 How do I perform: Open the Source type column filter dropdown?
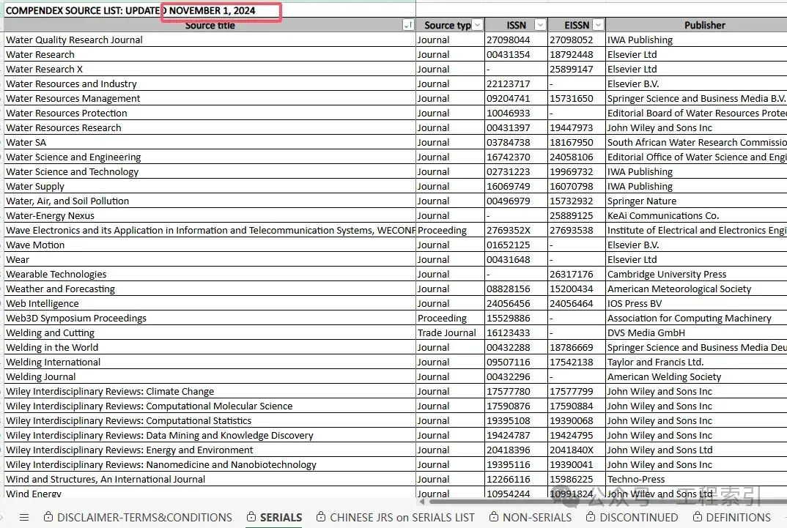[x=477, y=25]
